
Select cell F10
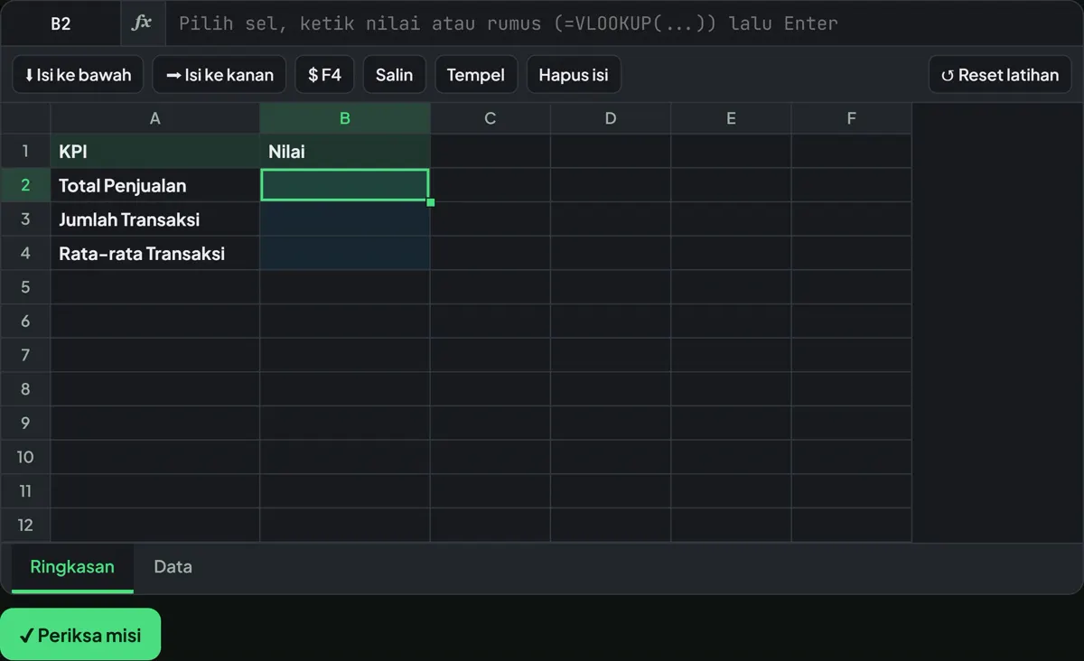[x=851, y=457]
